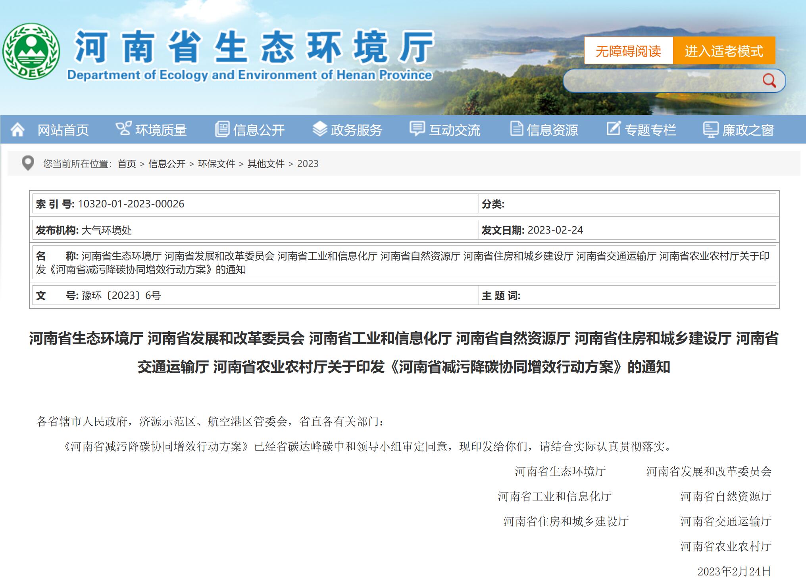
Task: Click the 进入适老模式 button
Action: 724,50
